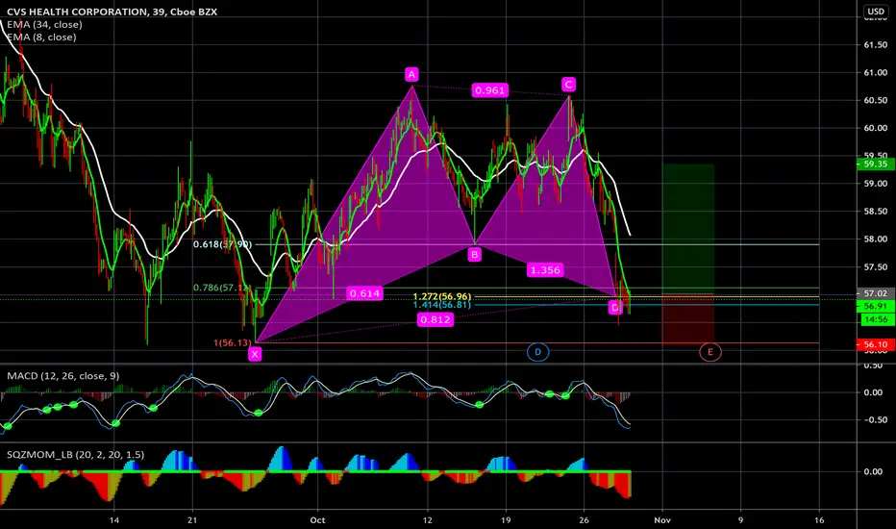Click the 58.00 price scale value
The width and height of the screenshot is (896, 529).
pos(876,239)
